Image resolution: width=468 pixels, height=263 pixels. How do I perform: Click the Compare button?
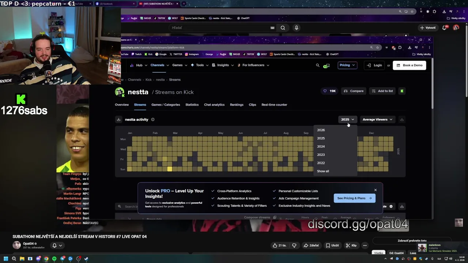354,91
